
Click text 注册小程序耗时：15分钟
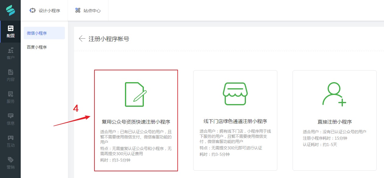click(325, 138)
